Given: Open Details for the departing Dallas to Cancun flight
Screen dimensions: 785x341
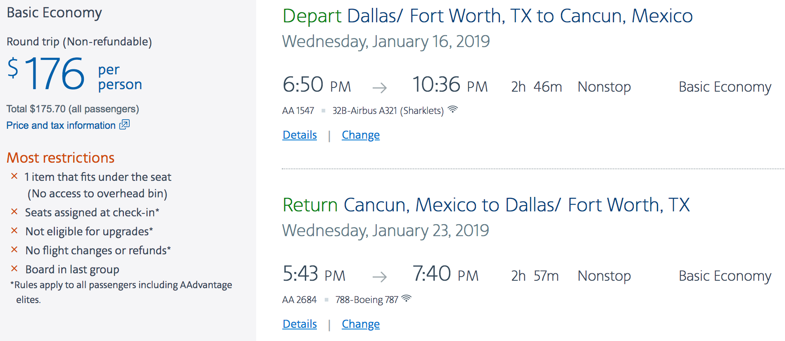Looking at the screenshot, I should tap(300, 135).
